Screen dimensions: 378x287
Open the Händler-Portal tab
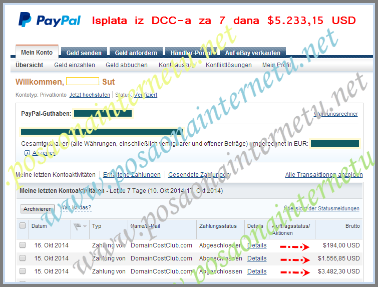(x=191, y=53)
